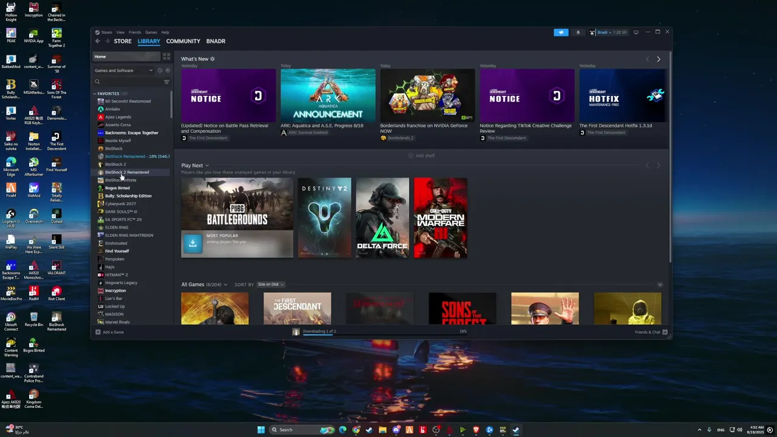The width and height of the screenshot is (777, 437).
Task: Open the View menu
Action: [x=120, y=32]
